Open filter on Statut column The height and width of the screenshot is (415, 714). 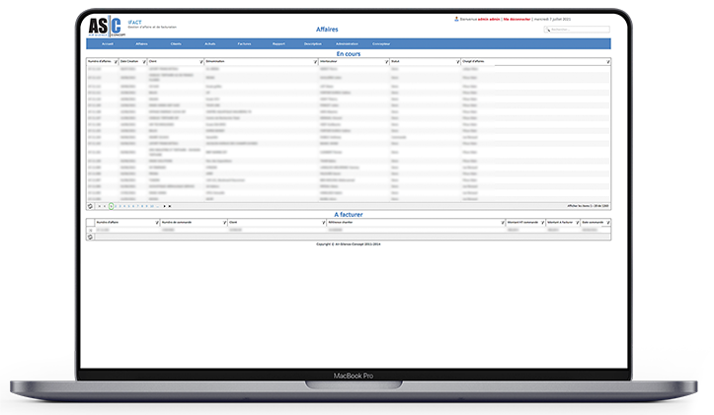457,62
